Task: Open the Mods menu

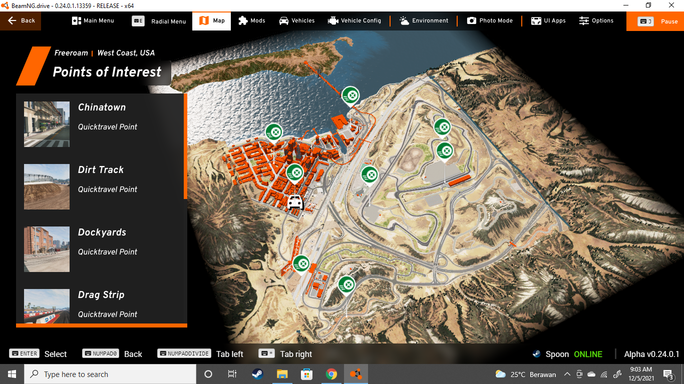Action: [252, 20]
